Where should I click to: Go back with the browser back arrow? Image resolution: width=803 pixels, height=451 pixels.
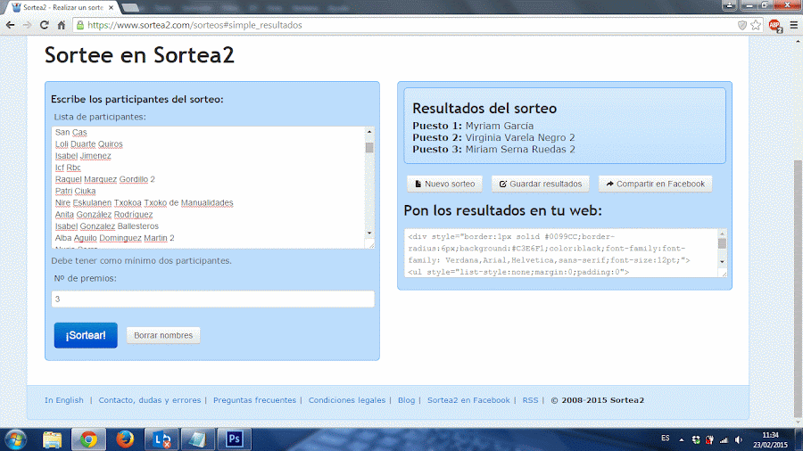click(x=10, y=25)
